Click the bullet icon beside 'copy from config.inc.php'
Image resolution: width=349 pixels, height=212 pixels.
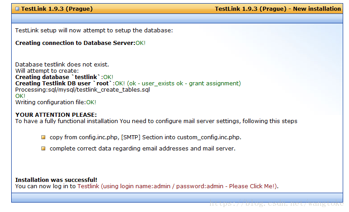tap(44, 137)
